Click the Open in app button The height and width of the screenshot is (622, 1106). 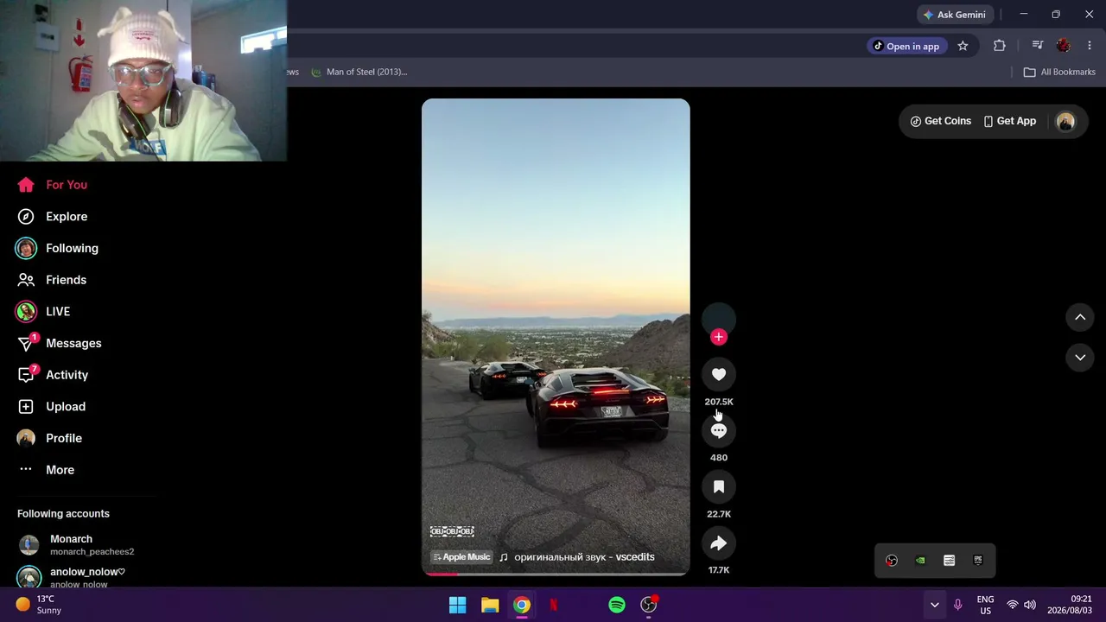[x=906, y=47]
